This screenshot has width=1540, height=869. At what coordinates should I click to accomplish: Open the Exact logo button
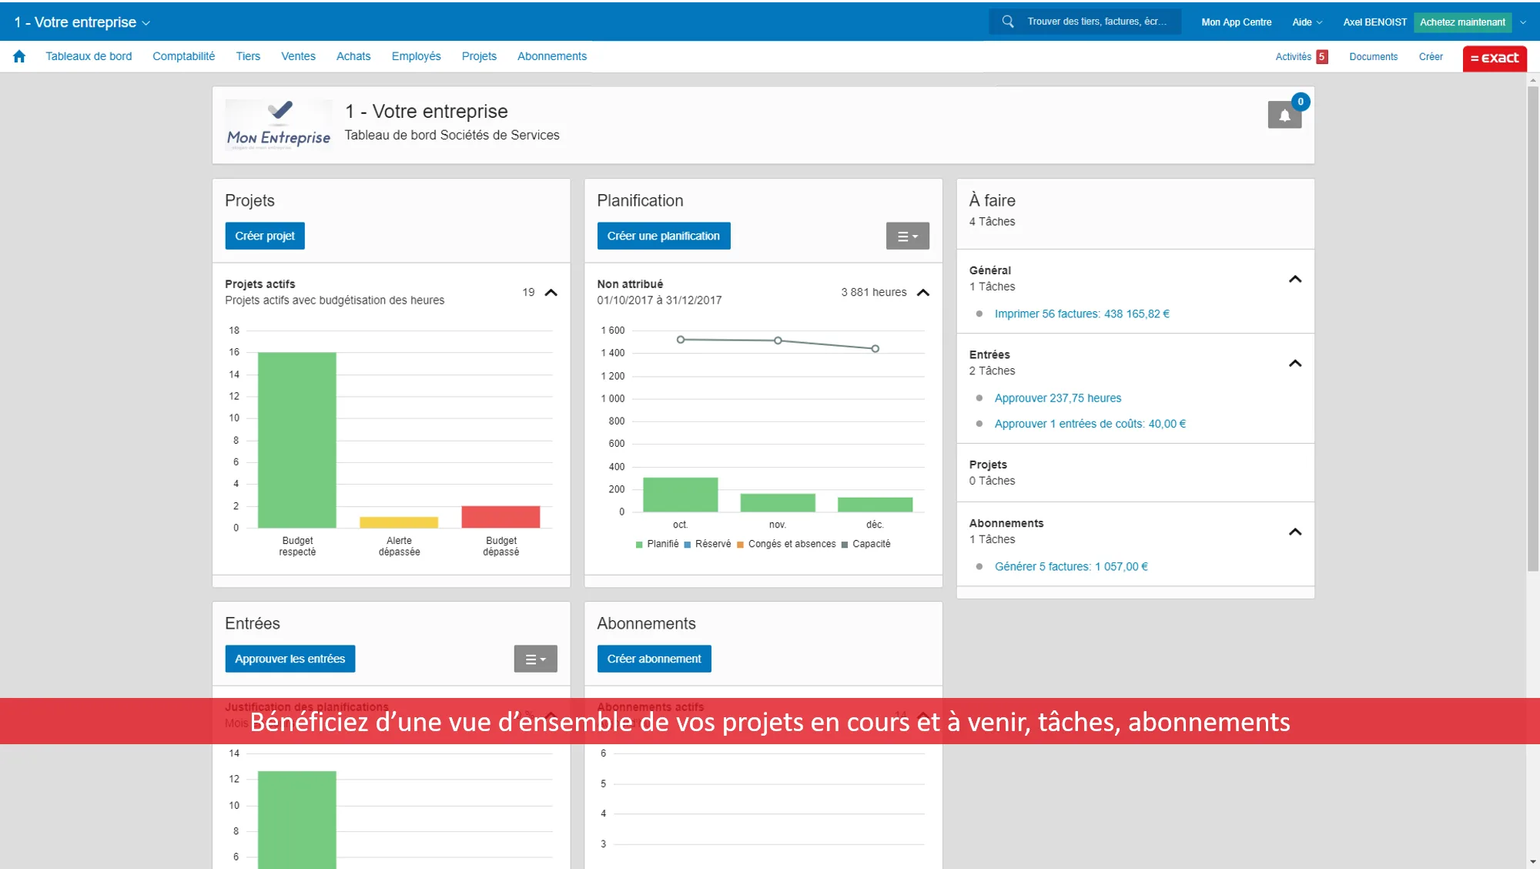pos(1495,58)
